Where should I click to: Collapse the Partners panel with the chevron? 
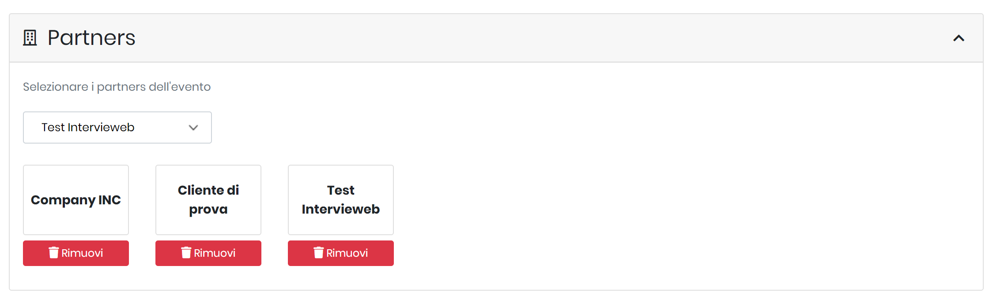(959, 38)
